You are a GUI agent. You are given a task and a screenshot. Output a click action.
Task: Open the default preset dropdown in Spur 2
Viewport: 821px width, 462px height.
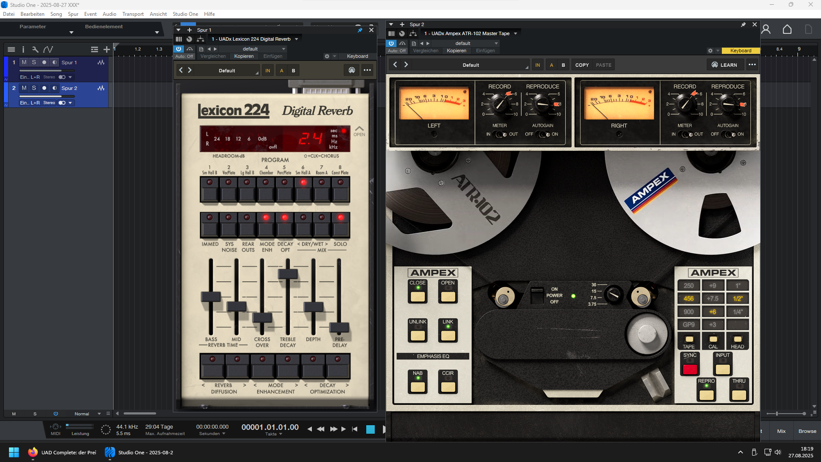pyautogui.click(x=465, y=43)
